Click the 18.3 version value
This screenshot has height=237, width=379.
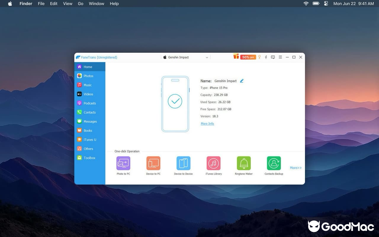click(x=215, y=116)
